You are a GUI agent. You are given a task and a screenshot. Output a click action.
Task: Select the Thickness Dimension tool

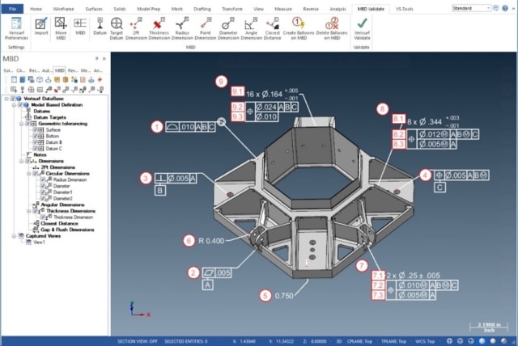tap(159, 29)
